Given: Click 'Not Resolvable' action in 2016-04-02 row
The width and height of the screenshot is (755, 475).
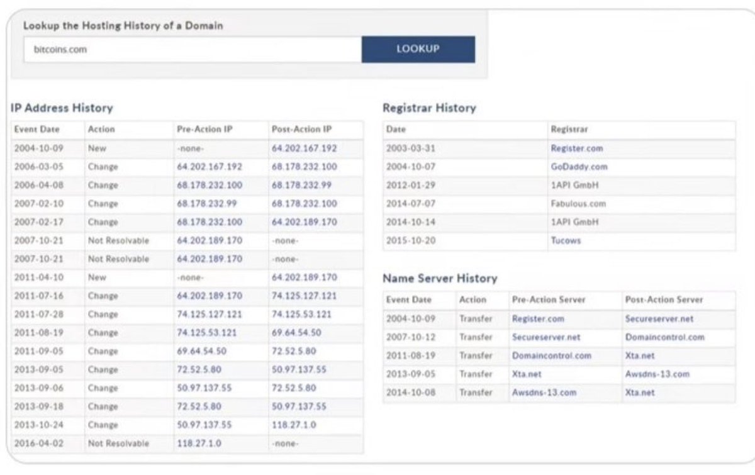Looking at the screenshot, I should 119,444.
